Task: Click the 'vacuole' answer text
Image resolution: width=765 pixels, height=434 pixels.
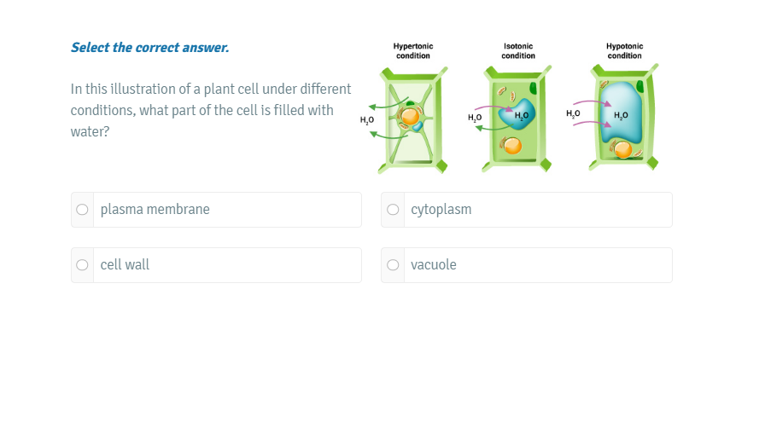Action: (x=433, y=265)
